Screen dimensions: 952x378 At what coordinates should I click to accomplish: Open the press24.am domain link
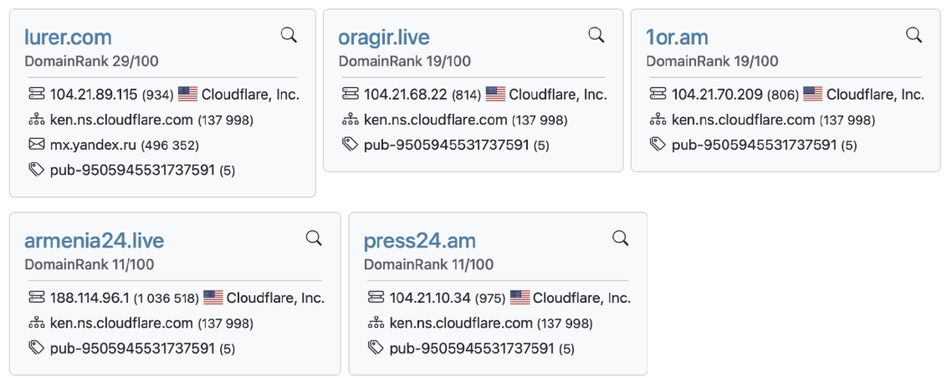click(420, 241)
